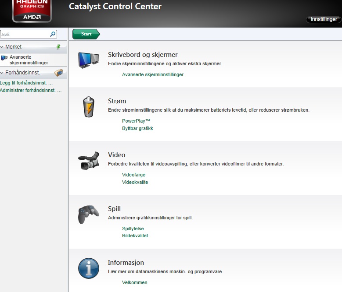Click the Forhåndsinnst. section label
Viewport: 342px width, 292px height.
[23, 73]
